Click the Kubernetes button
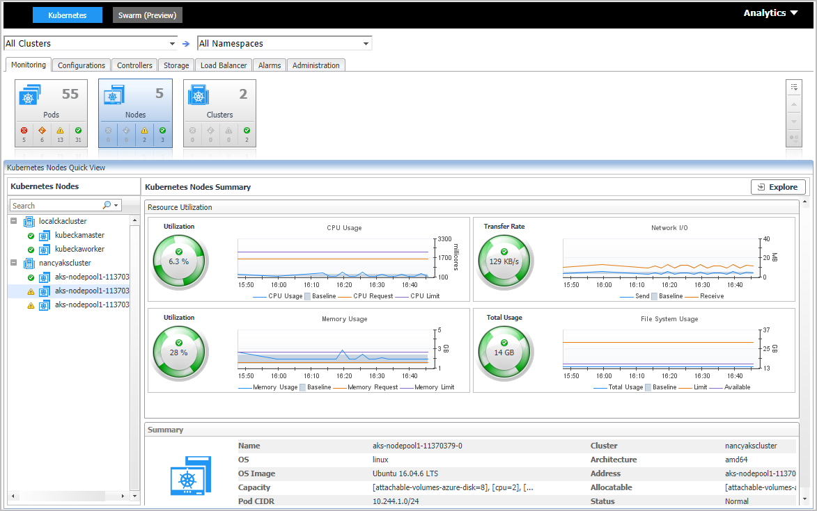Image resolution: width=817 pixels, height=511 pixels. point(68,15)
